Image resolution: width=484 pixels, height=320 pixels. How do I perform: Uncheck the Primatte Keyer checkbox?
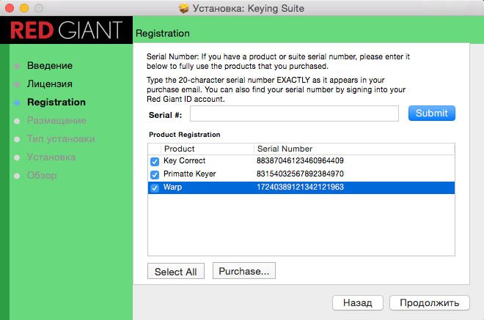tap(155, 175)
